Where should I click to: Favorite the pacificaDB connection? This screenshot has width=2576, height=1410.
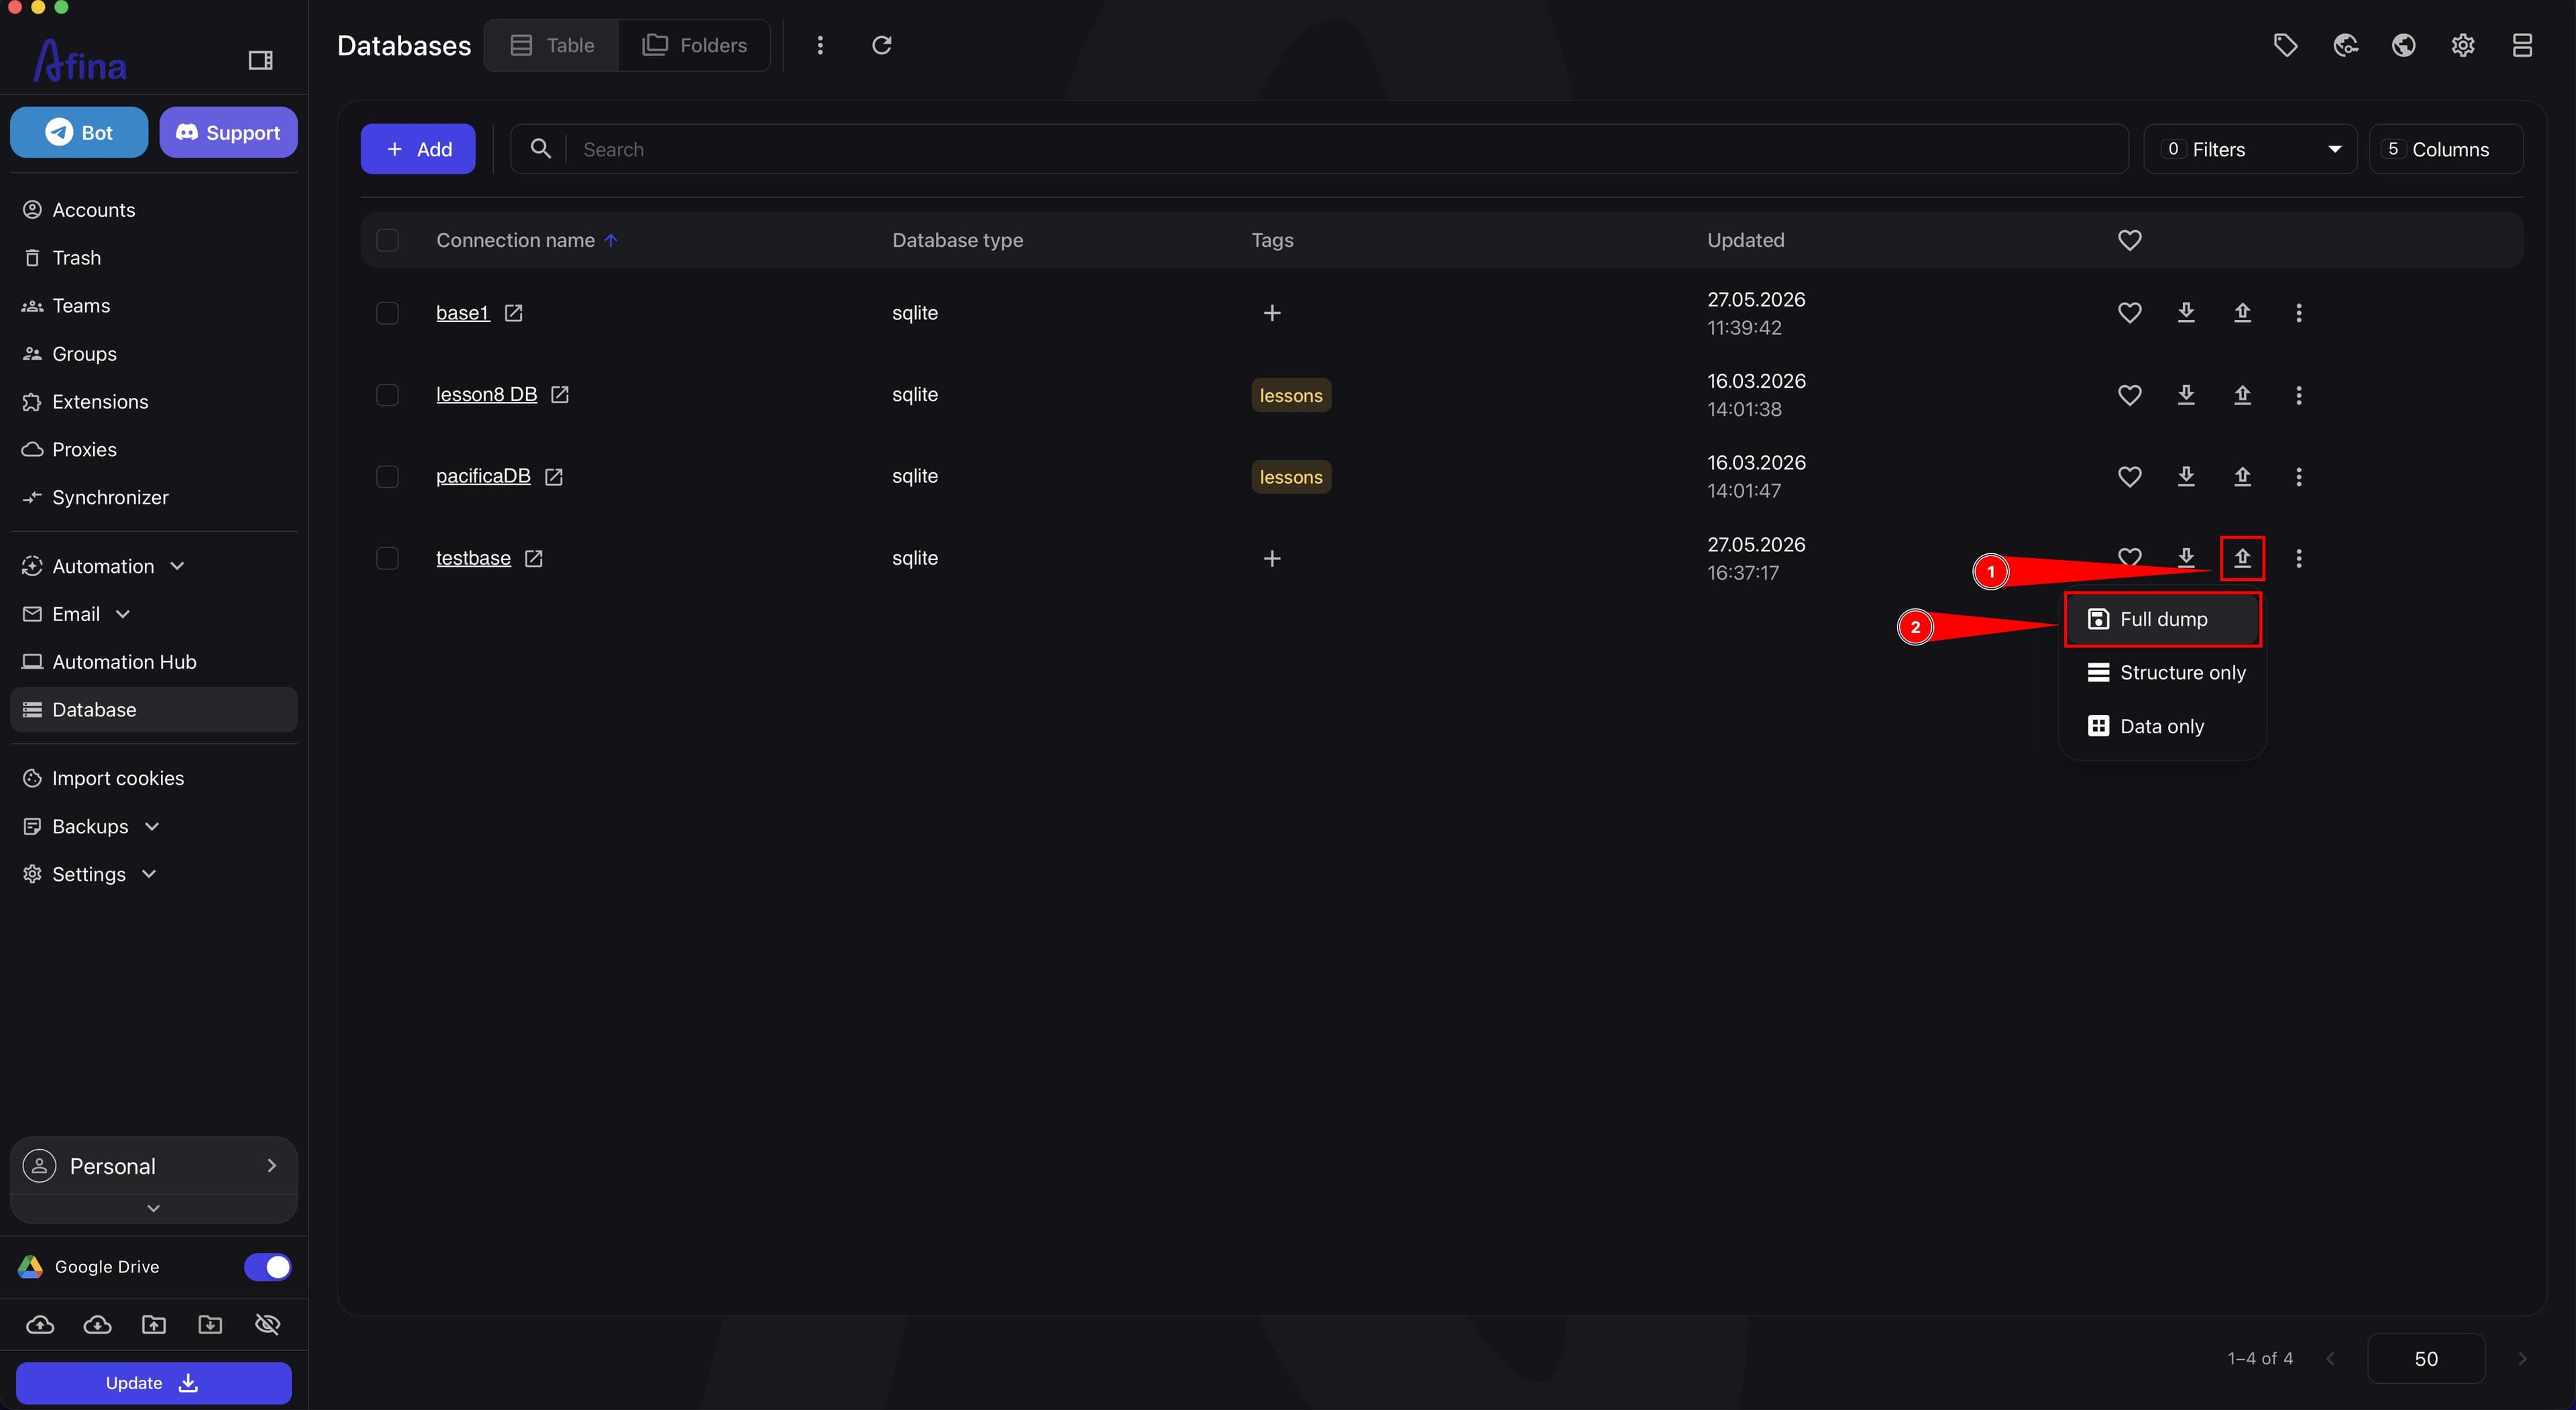(2130, 477)
